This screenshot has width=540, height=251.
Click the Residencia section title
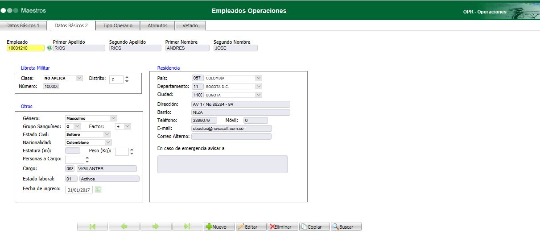click(169, 68)
